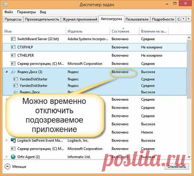Screen dimensions: 194x176
Task: Switch to the Подробности tab
Action: [163, 19]
